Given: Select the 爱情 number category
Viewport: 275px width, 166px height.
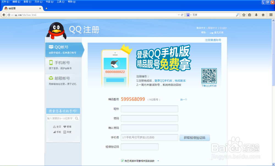Looking at the screenshot, I should tap(67, 127).
